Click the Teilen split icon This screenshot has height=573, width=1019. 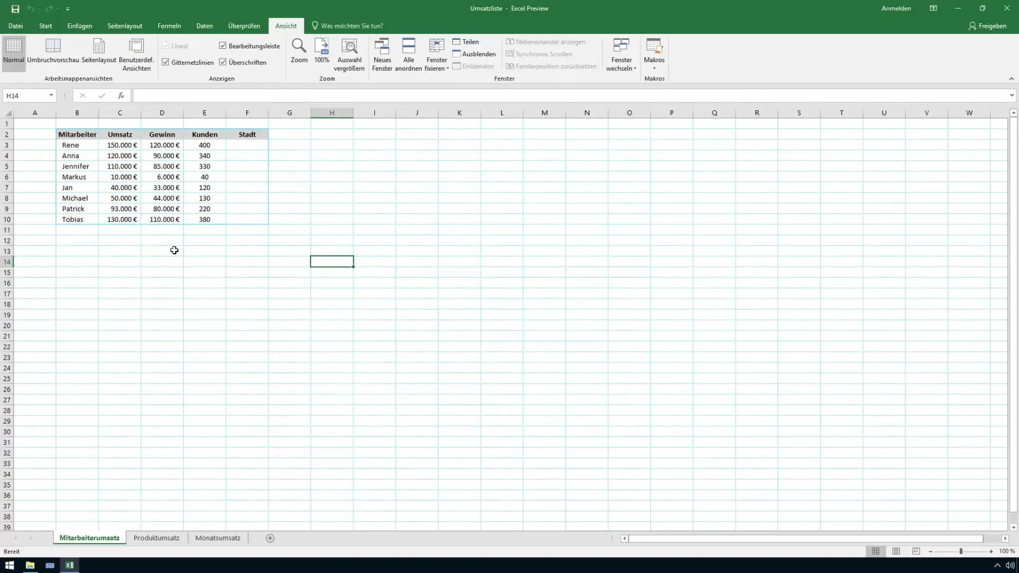pos(465,42)
